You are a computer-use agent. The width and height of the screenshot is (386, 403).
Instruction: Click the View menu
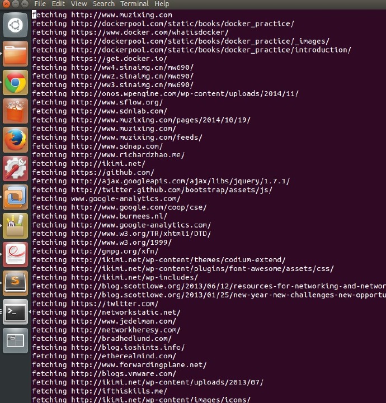tap(78, 4)
